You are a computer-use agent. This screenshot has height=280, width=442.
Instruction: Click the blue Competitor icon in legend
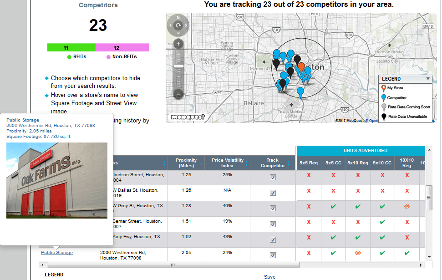(383, 98)
